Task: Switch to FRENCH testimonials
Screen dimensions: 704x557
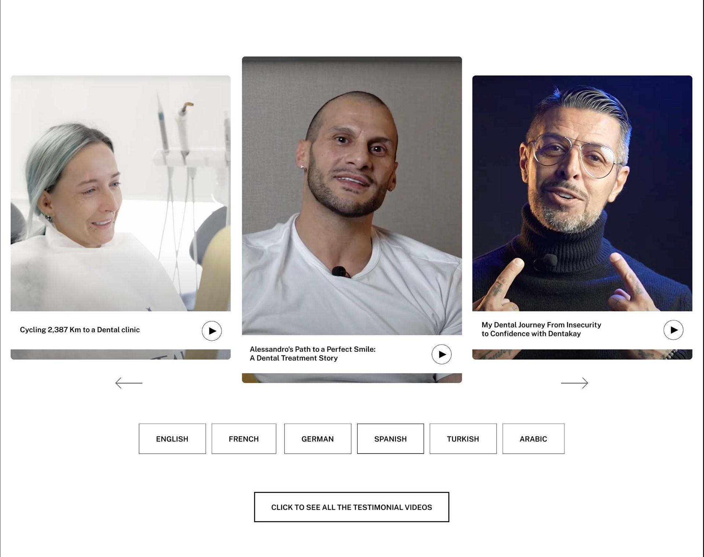Action: [244, 439]
